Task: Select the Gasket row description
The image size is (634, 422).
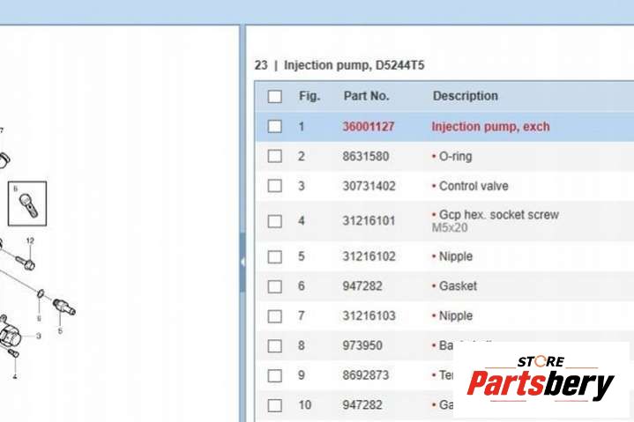Action: tap(459, 286)
